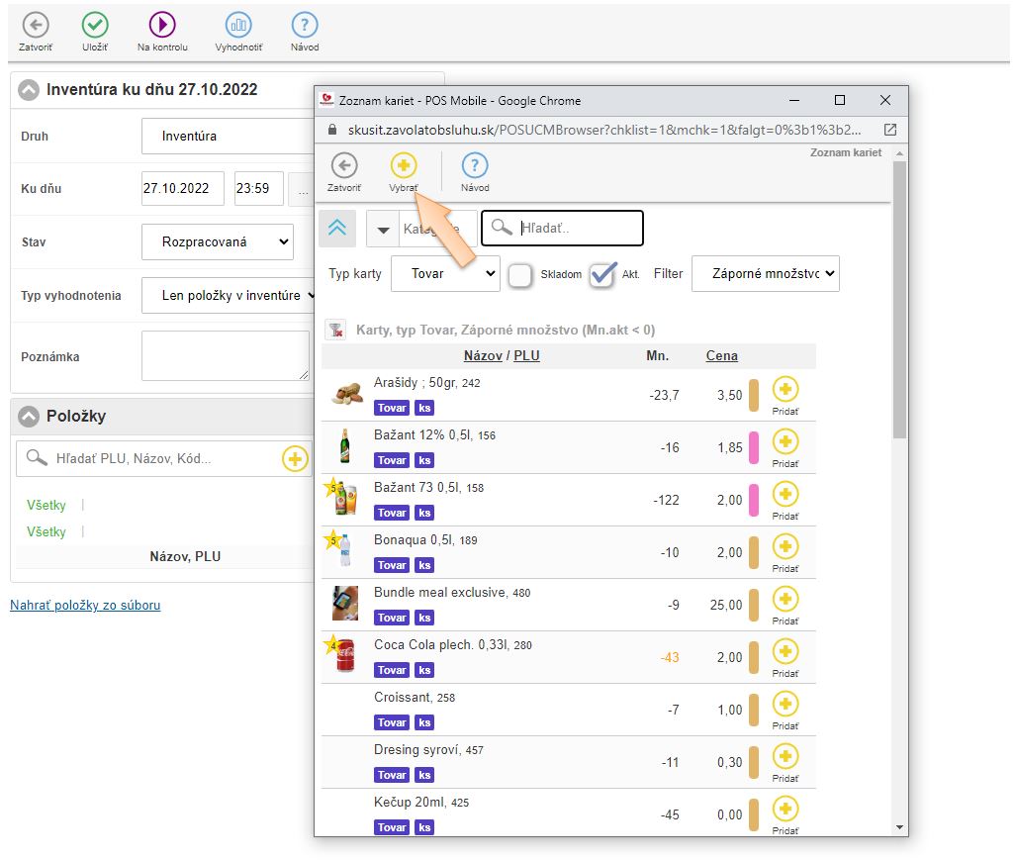
Task: Click the Na kontrolu play icon
Action: (x=162, y=26)
